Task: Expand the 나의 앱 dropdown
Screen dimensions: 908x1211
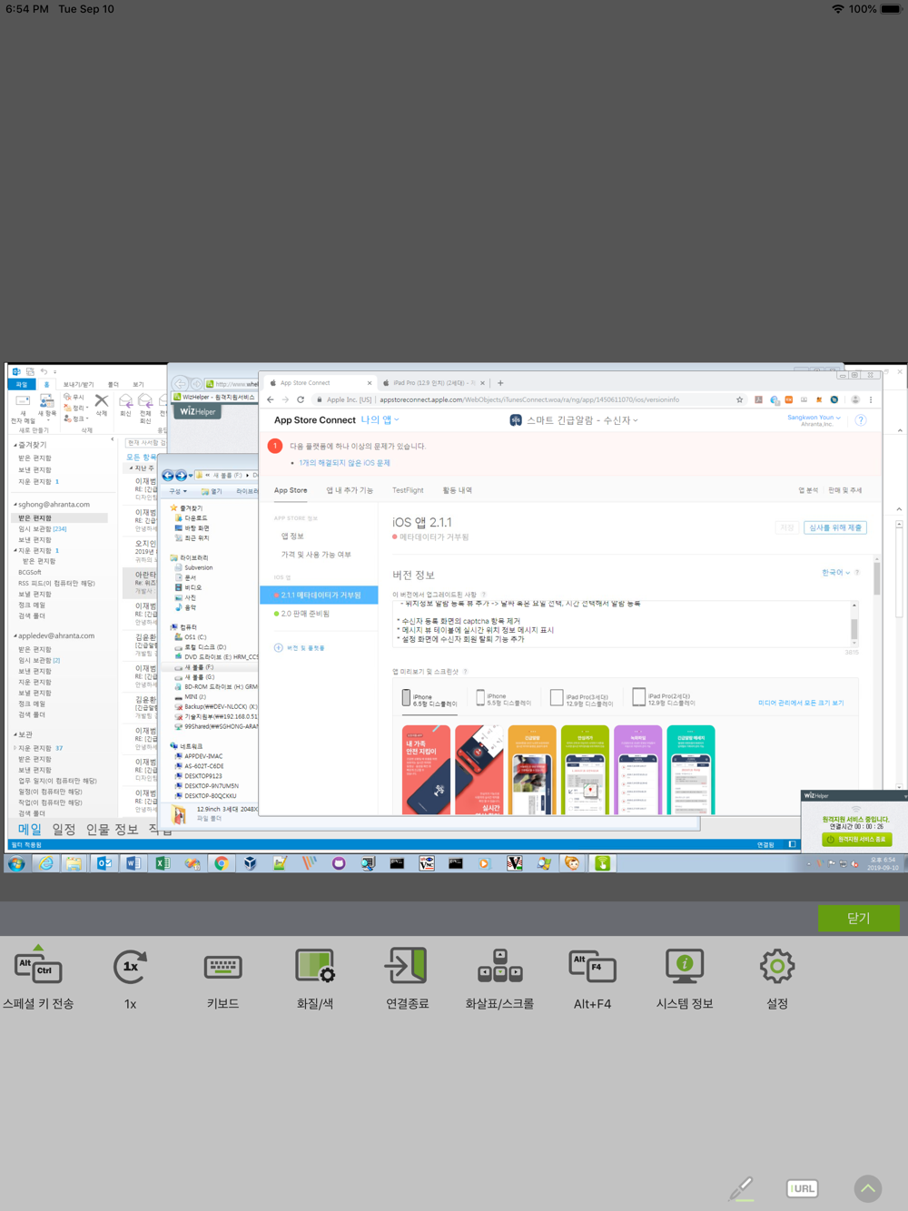Action: [380, 420]
